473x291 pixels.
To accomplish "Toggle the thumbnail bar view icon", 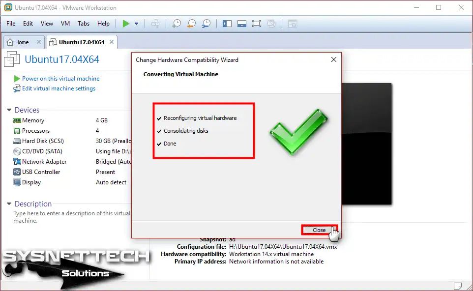I will (x=241, y=24).
